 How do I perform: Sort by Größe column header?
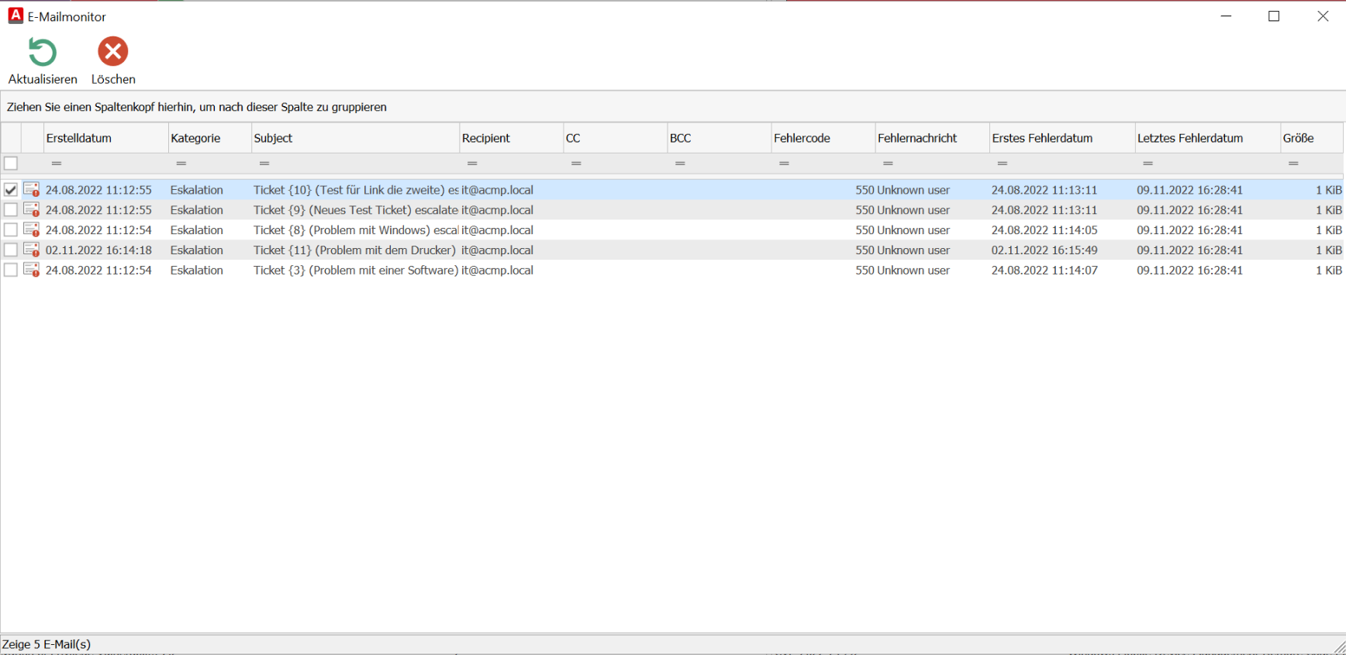(1312, 138)
